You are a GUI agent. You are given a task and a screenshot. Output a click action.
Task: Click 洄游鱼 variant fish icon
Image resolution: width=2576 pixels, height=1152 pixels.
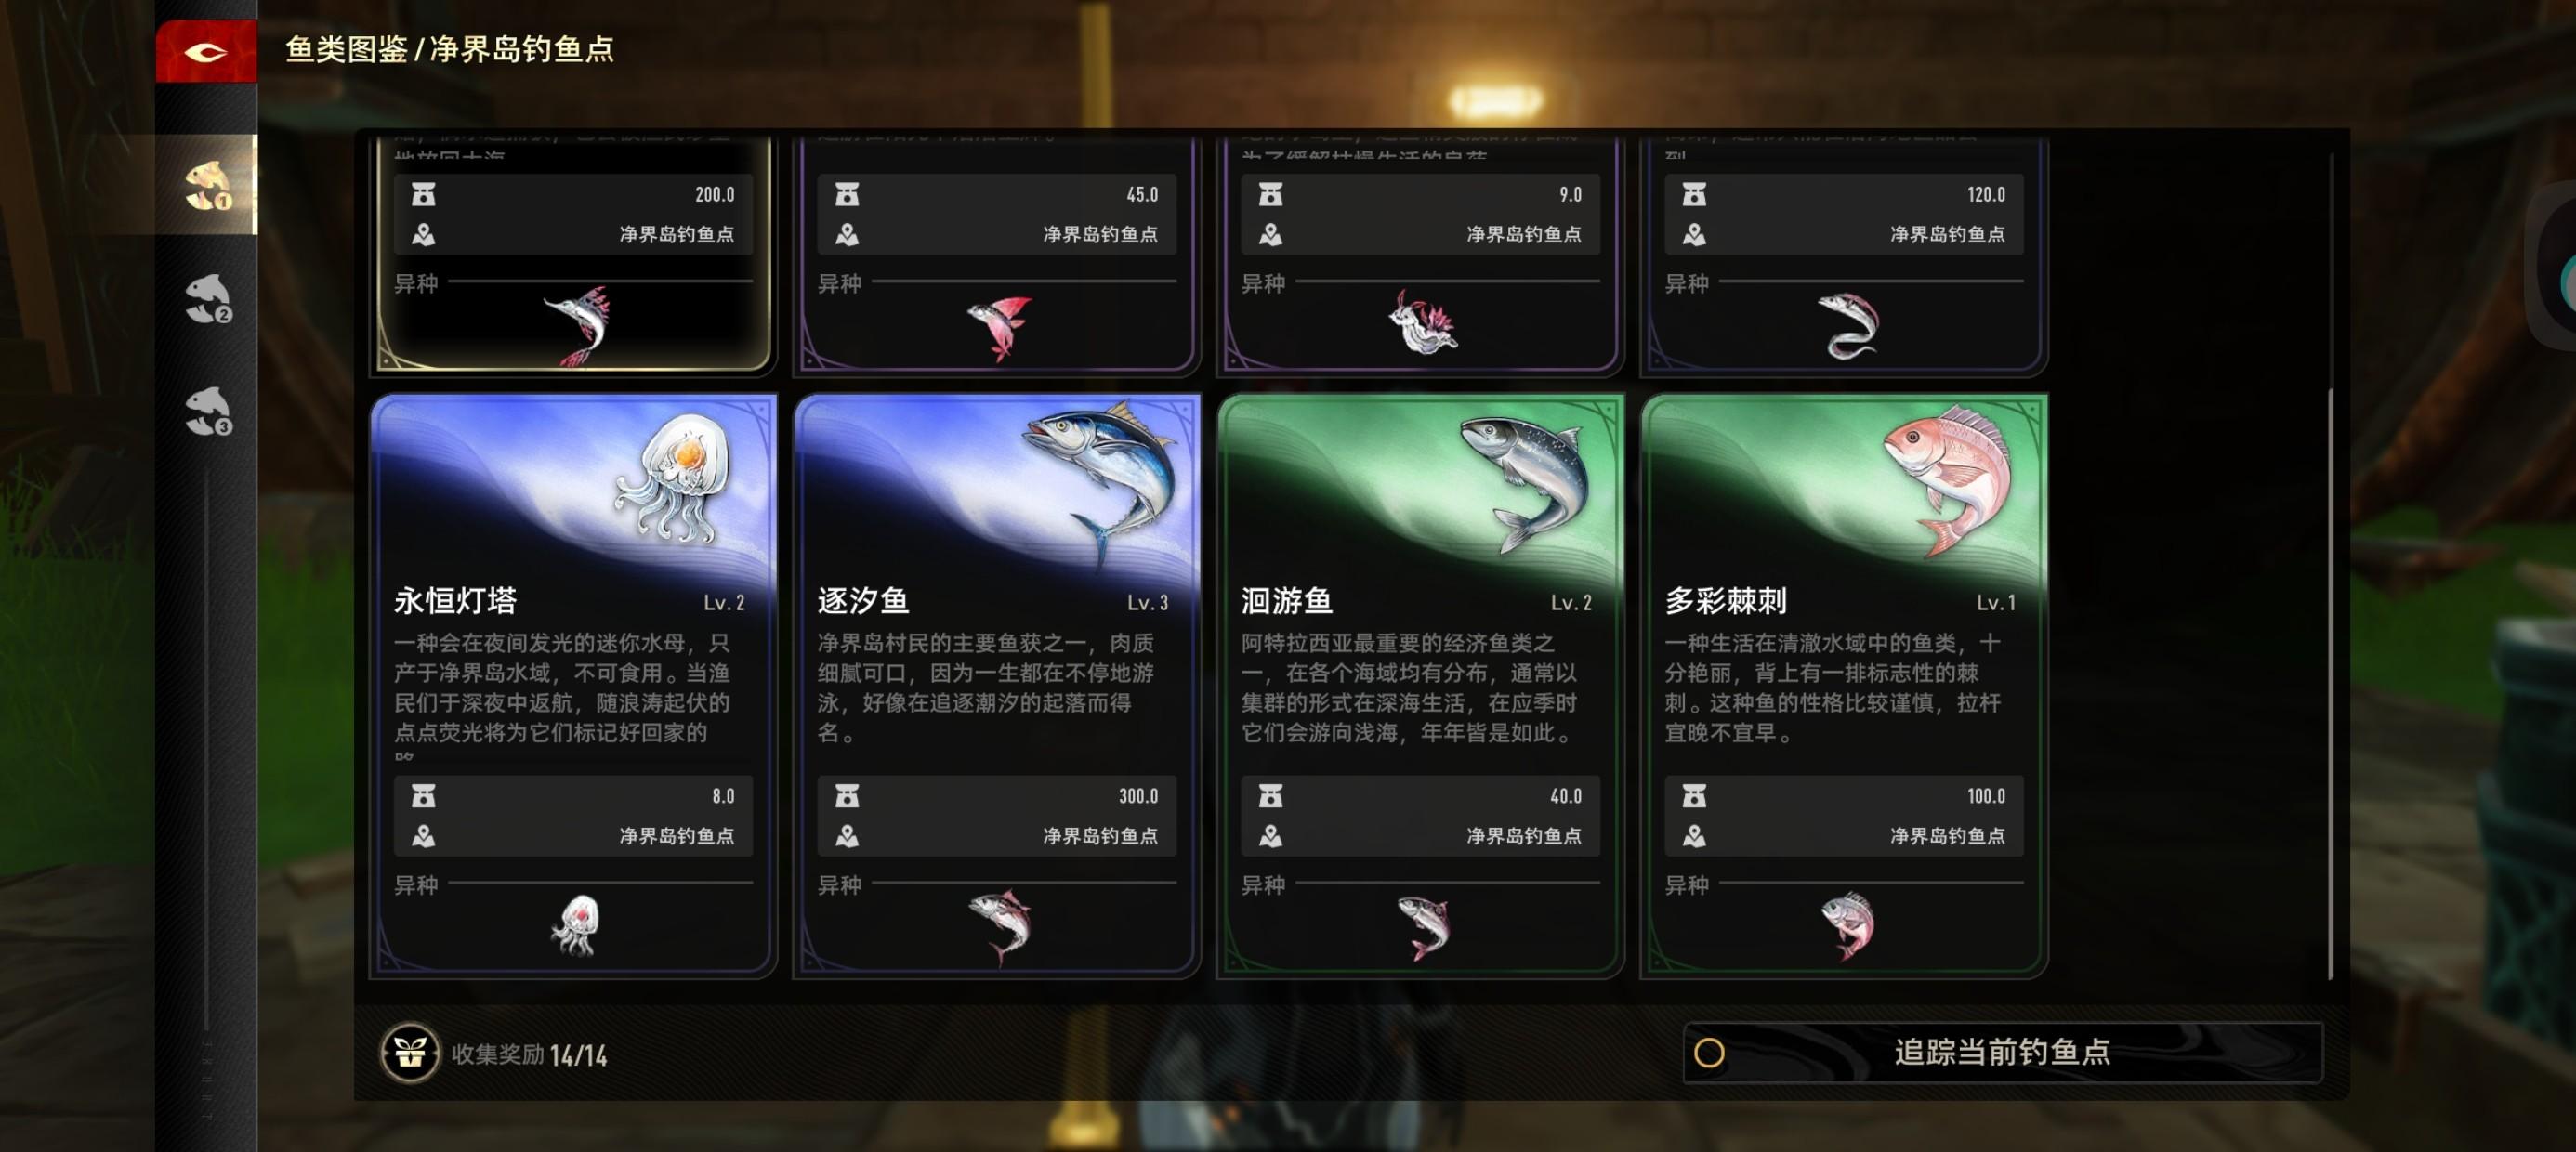pyautogui.click(x=1424, y=926)
